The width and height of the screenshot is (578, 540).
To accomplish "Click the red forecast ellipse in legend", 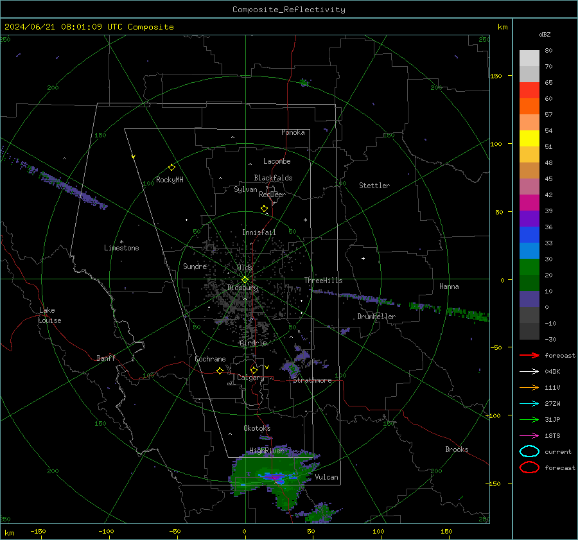I will click(529, 467).
